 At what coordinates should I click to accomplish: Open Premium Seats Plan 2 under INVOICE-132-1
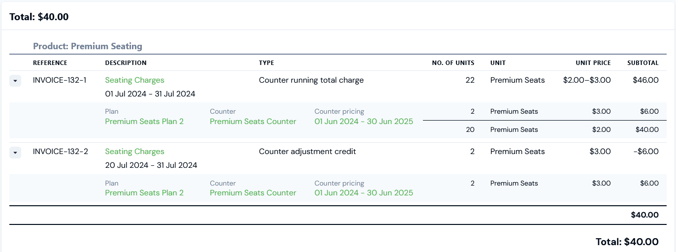point(144,122)
